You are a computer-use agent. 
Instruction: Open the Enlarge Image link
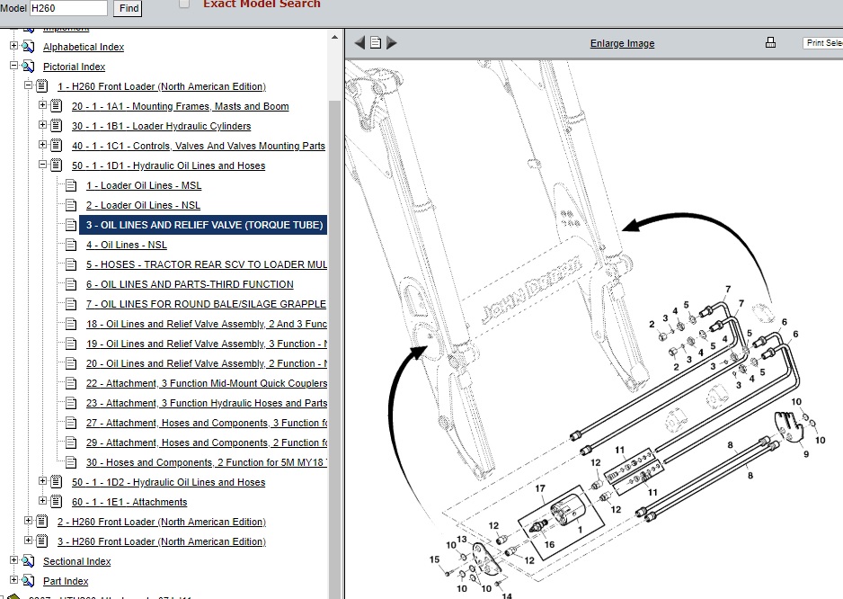622,43
